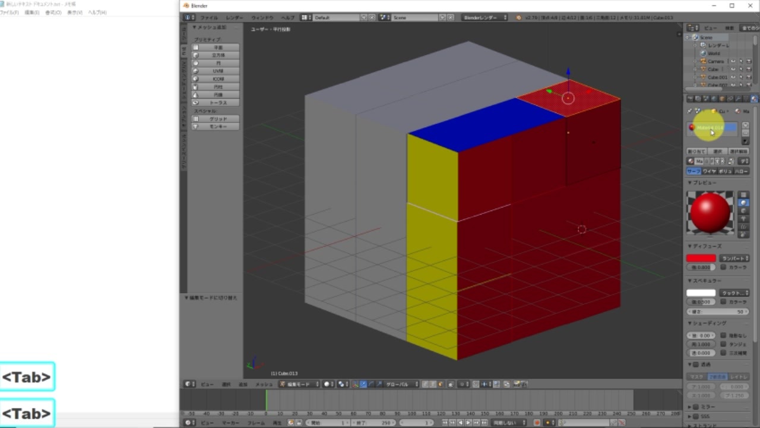Add a Cube mesh primitive

click(x=216, y=55)
